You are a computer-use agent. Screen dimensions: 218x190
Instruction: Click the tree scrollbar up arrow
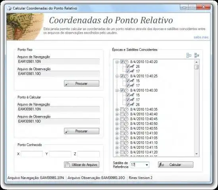point(197,62)
